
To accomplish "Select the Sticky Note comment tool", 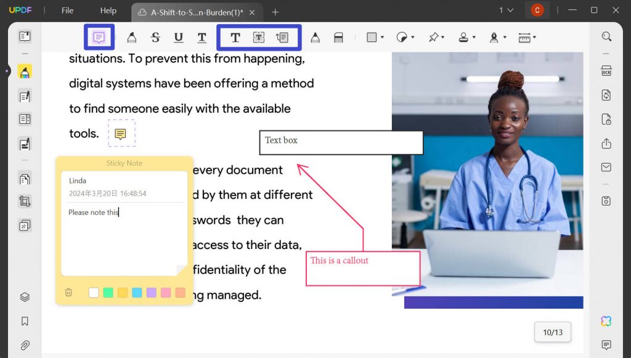I will tap(99, 37).
